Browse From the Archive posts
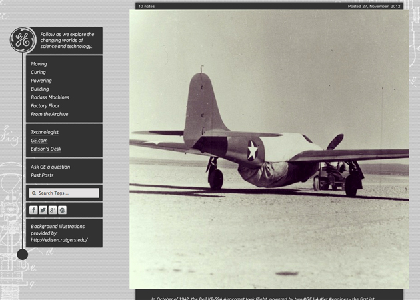This screenshot has width=420, height=300. click(x=49, y=114)
